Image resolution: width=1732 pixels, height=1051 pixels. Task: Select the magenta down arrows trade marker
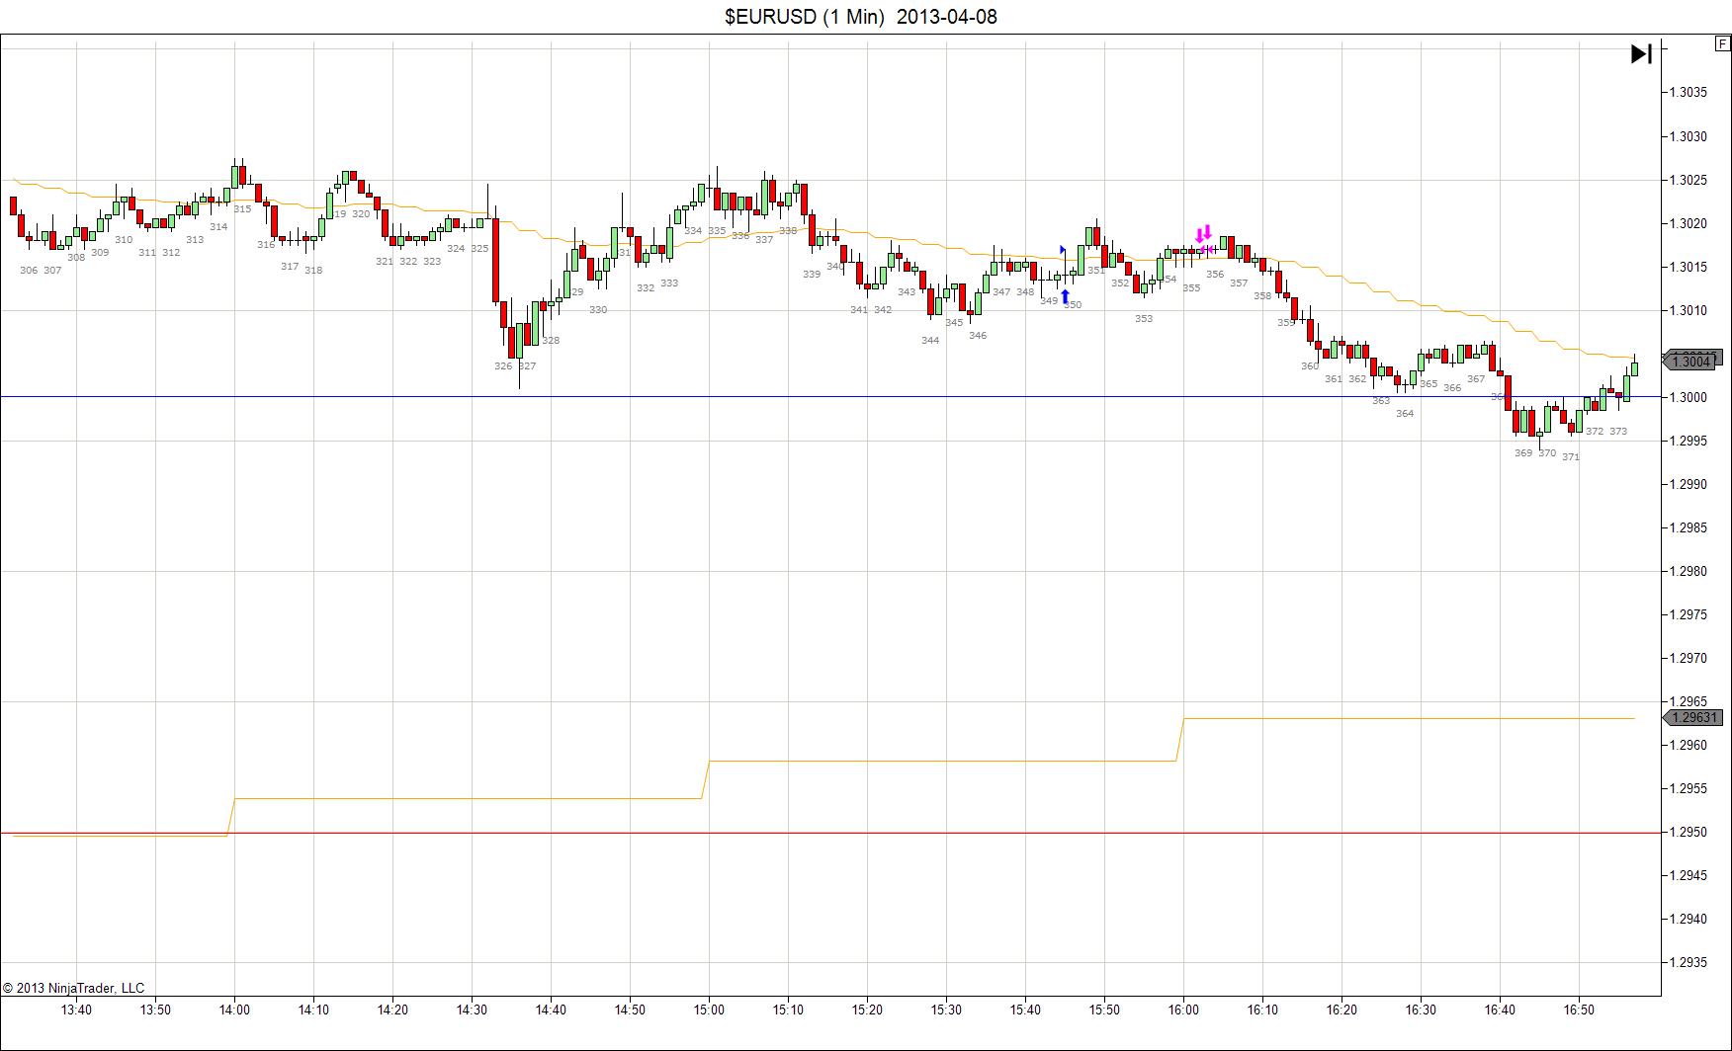(x=1203, y=234)
